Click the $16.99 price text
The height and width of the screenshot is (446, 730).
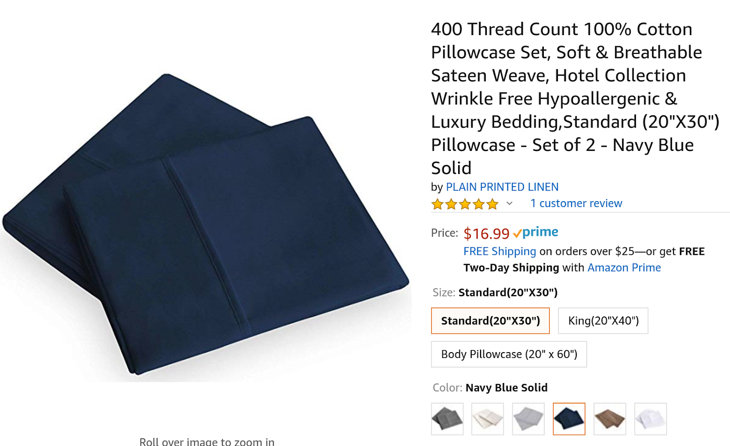point(486,233)
